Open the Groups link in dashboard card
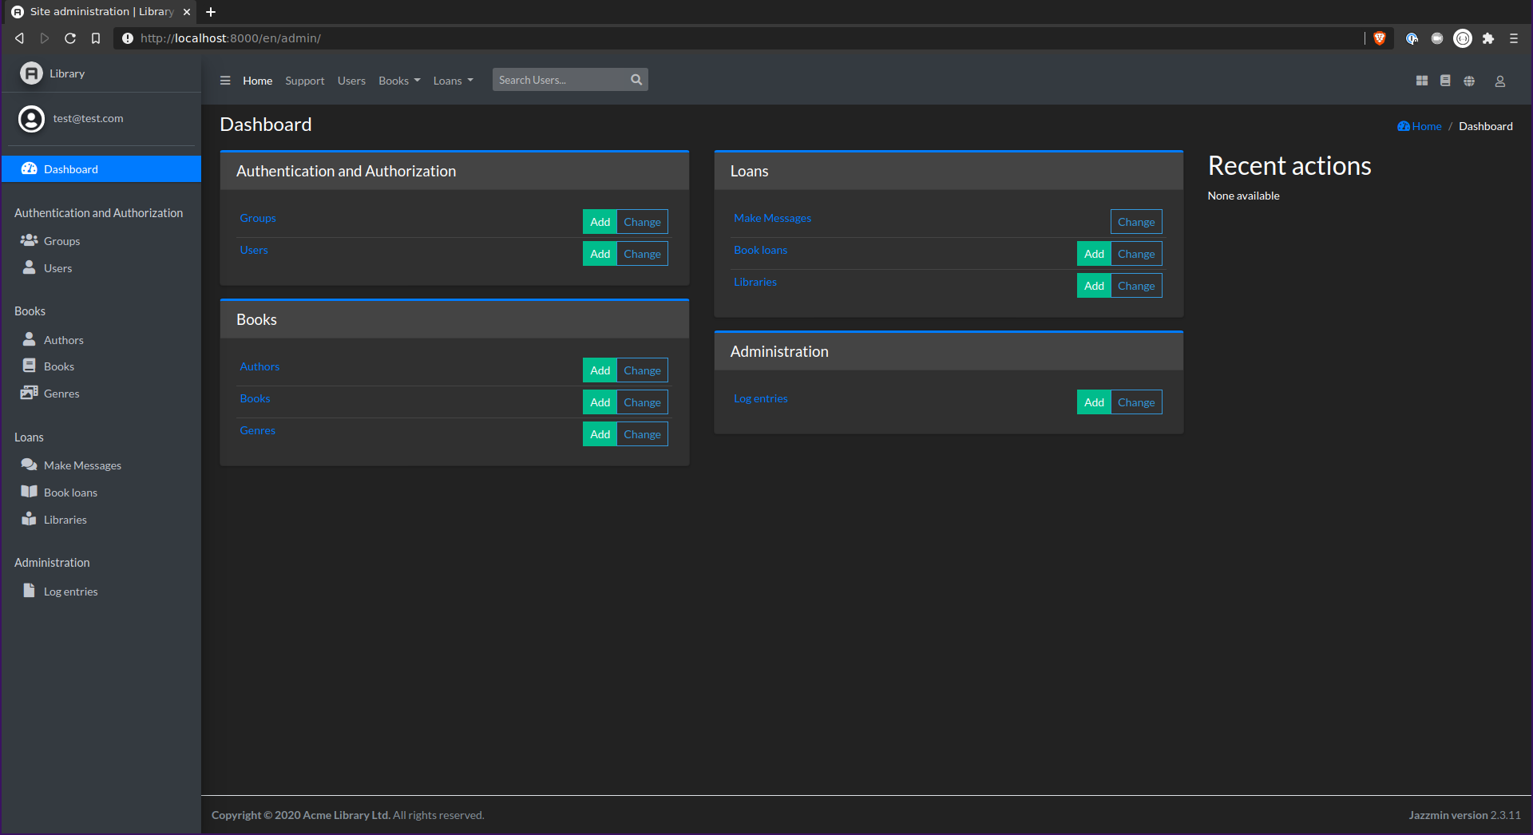The width and height of the screenshot is (1533, 835). coord(258,218)
